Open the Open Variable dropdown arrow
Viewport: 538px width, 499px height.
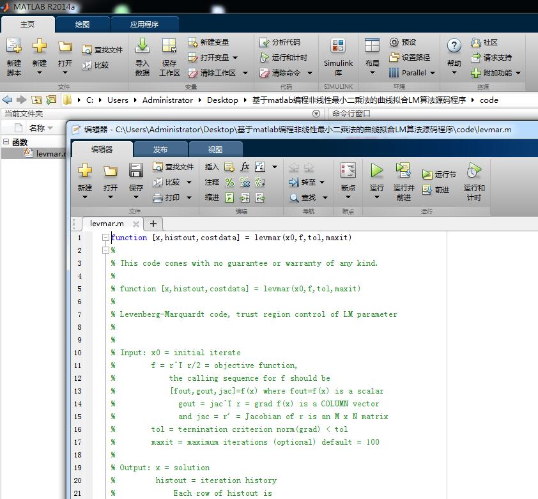(235, 58)
